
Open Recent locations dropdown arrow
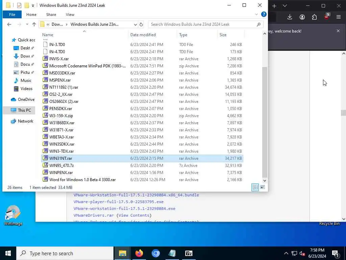click(27, 24)
